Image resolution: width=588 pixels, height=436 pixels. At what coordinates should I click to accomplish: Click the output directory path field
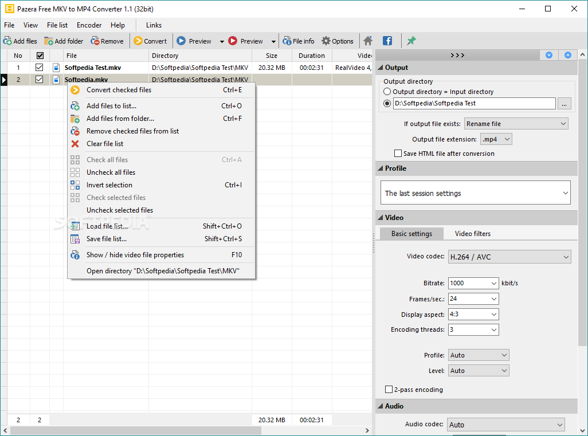point(474,104)
